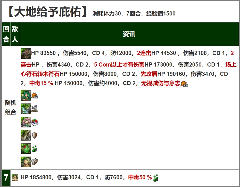Click the ≥5 Combo skill icon
240x187 pixels.
coord(35,109)
